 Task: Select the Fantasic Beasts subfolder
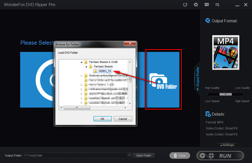pos(103,66)
